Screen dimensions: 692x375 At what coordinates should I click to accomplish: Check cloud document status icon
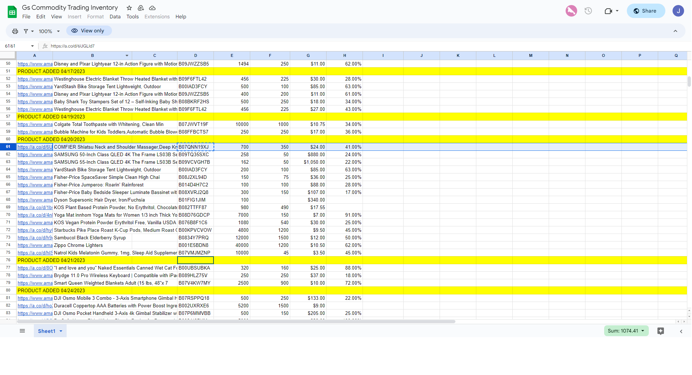click(152, 8)
